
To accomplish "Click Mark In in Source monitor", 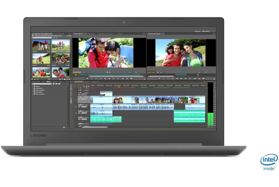I will [92, 78].
